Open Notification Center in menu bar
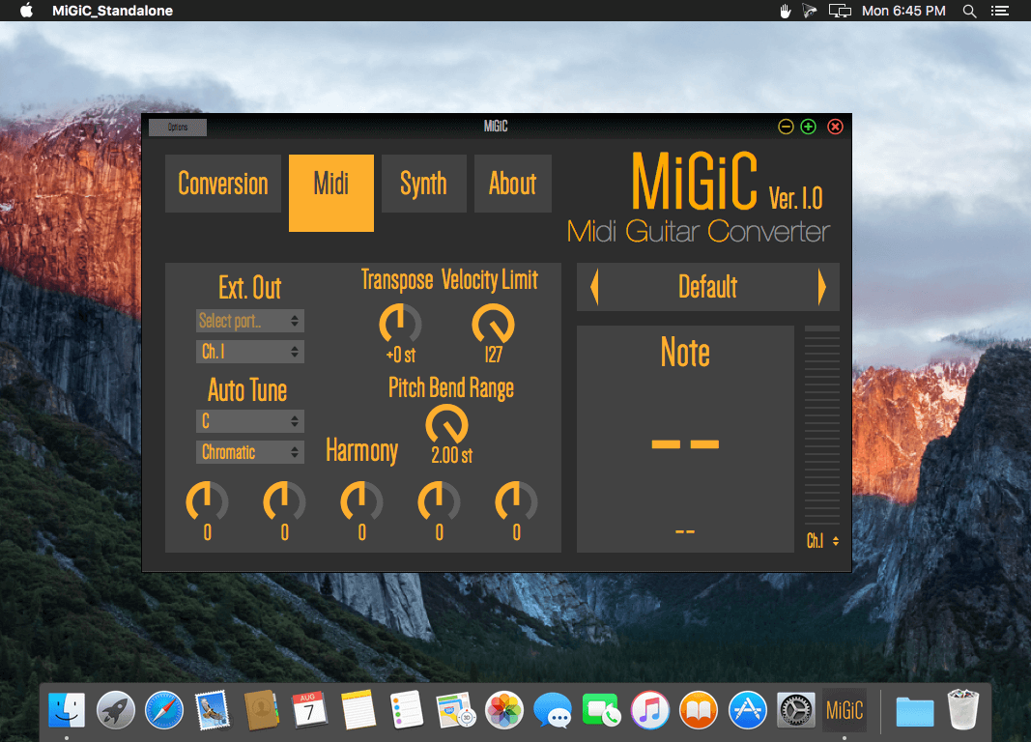The image size is (1031, 742). [x=1000, y=11]
